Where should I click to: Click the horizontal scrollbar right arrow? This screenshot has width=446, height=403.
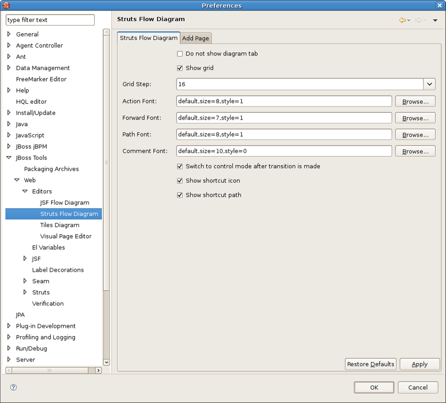coord(98,370)
